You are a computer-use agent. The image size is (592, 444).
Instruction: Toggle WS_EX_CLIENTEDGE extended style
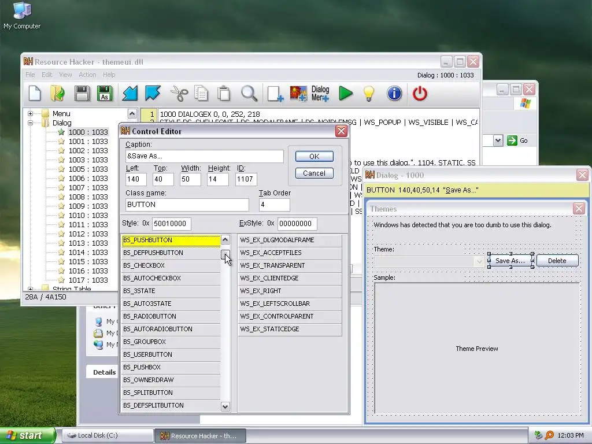click(x=290, y=278)
